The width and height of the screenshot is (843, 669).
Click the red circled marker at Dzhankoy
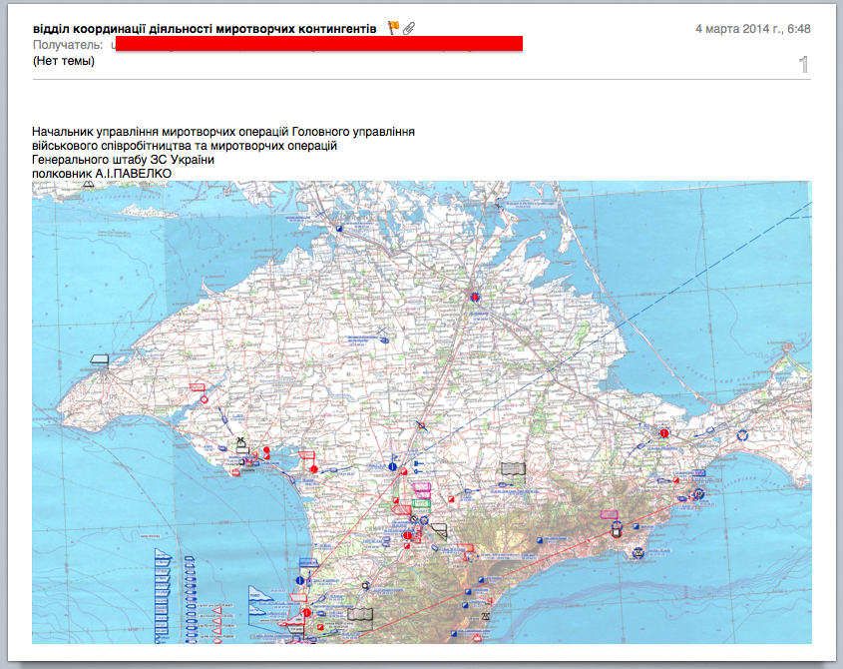click(476, 297)
